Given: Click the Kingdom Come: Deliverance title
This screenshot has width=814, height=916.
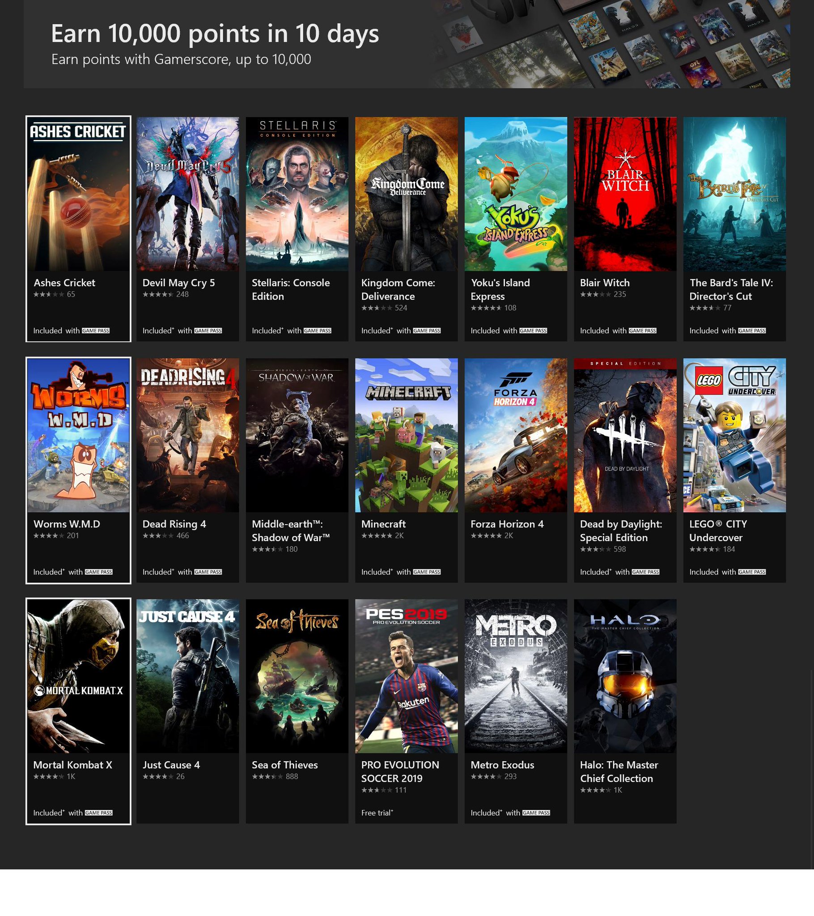Looking at the screenshot, I should [398, 289].
